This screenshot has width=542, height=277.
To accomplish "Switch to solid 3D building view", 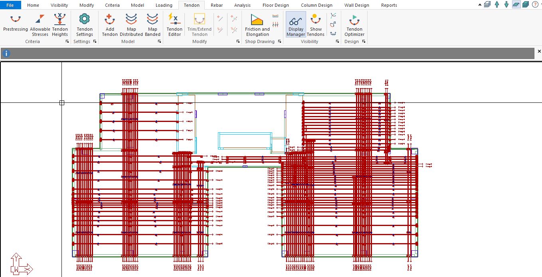I will [526, 5].
